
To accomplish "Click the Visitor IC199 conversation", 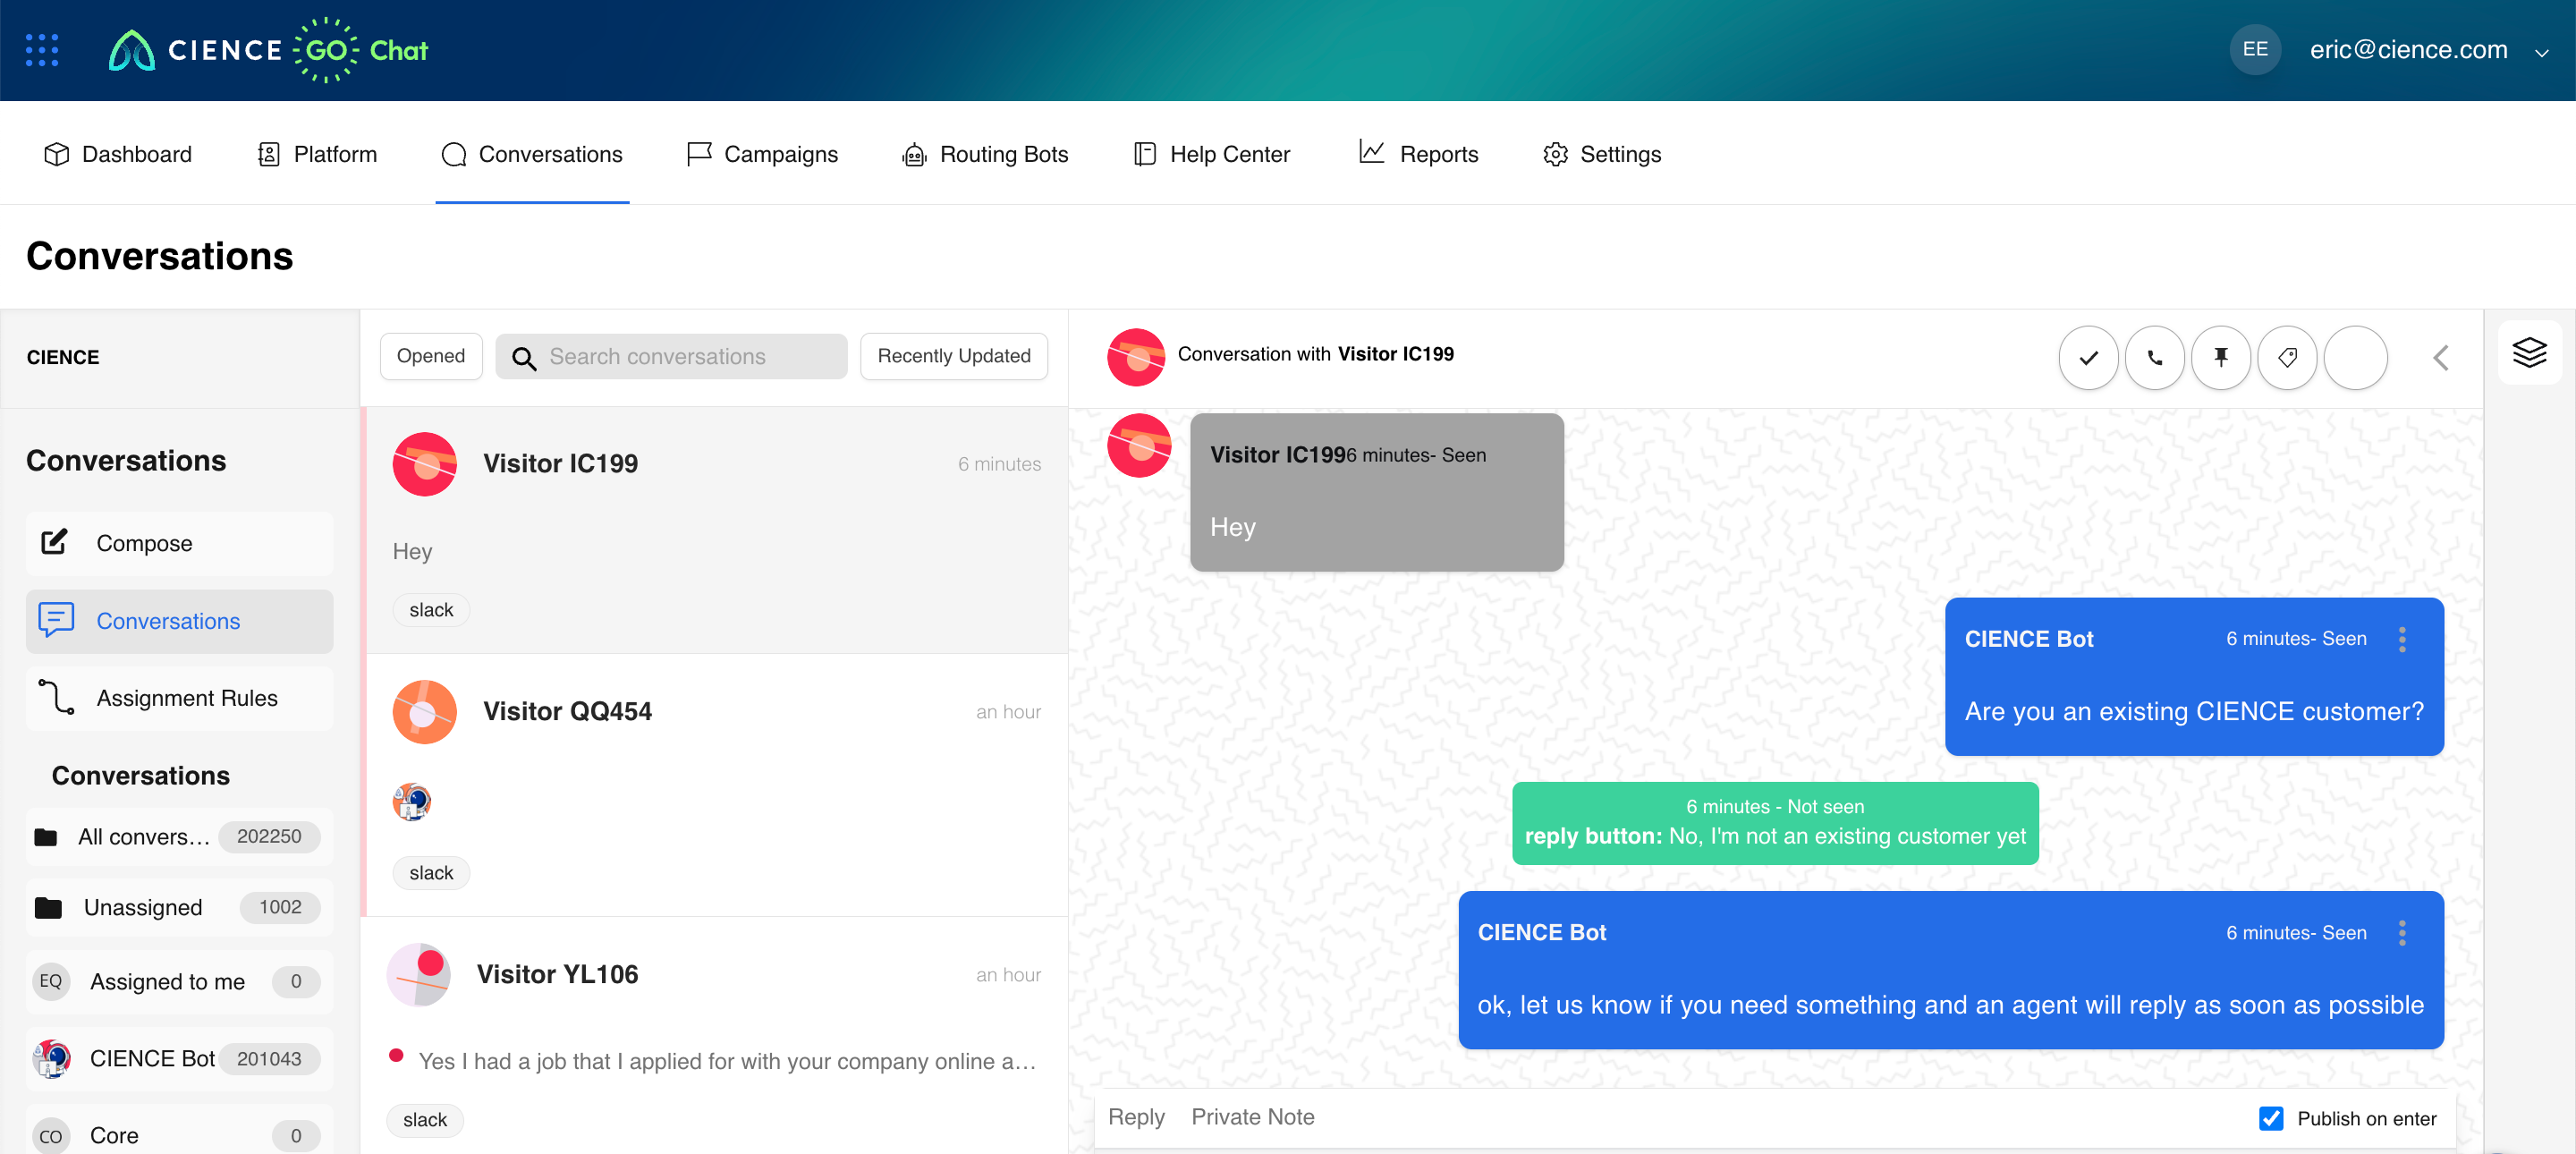I will 715,534.
